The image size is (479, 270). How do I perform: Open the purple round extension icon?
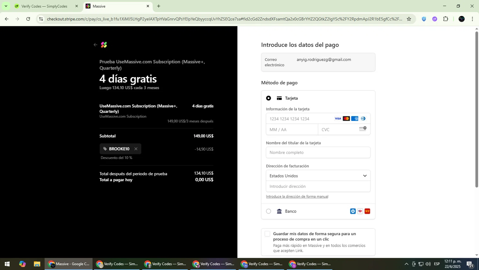[x=435, y=19]
